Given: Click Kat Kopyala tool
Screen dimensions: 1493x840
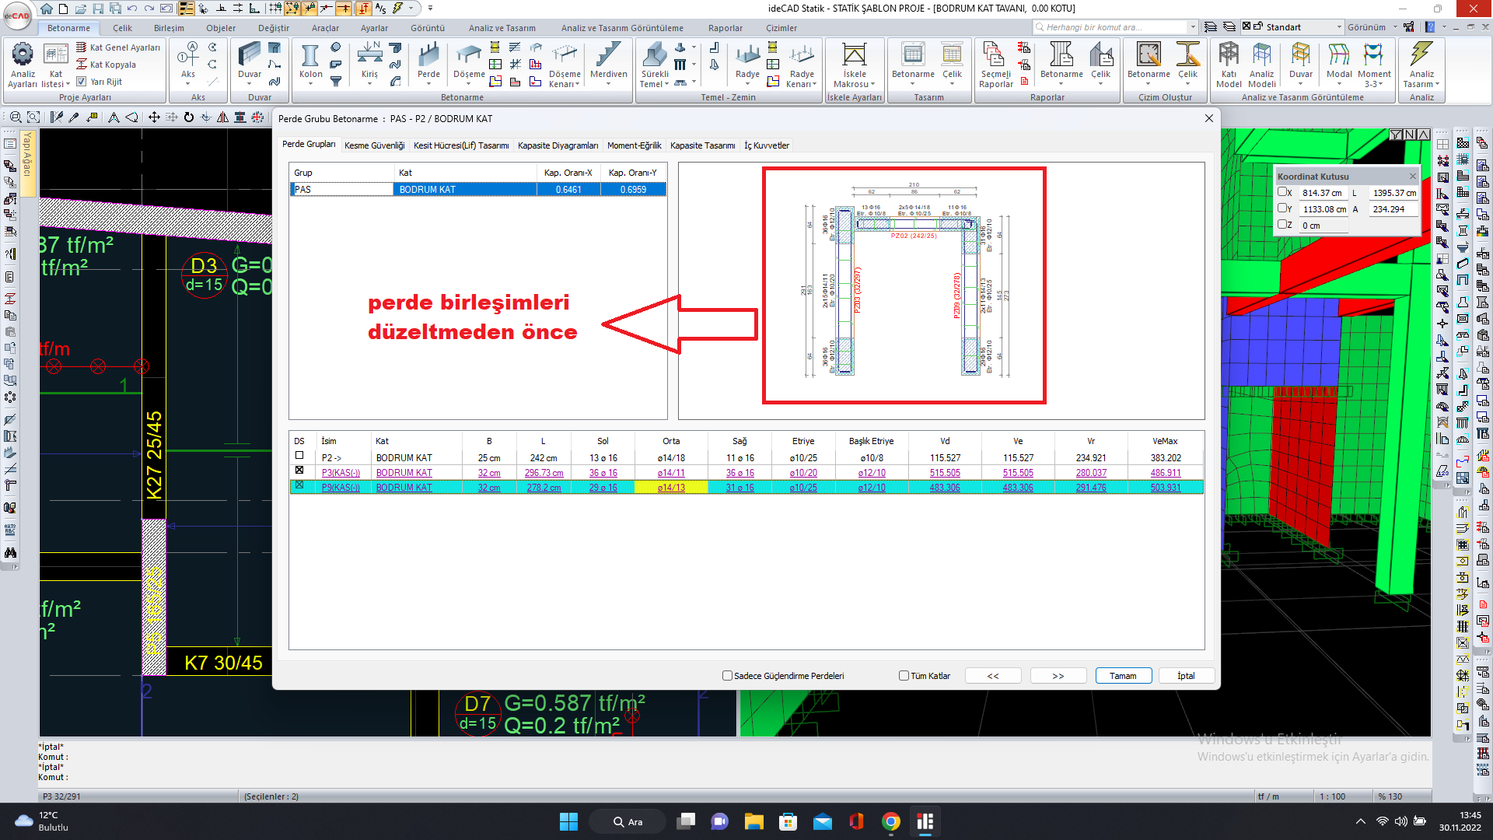Looking at the screenshot, I should pyautogui.click(x=106, y=65).
